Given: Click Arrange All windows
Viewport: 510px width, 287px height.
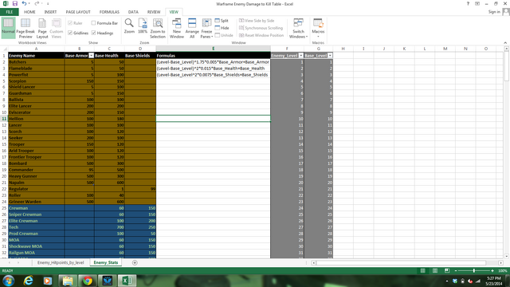Looking at the screenshot, I should (x=192, y=29).
